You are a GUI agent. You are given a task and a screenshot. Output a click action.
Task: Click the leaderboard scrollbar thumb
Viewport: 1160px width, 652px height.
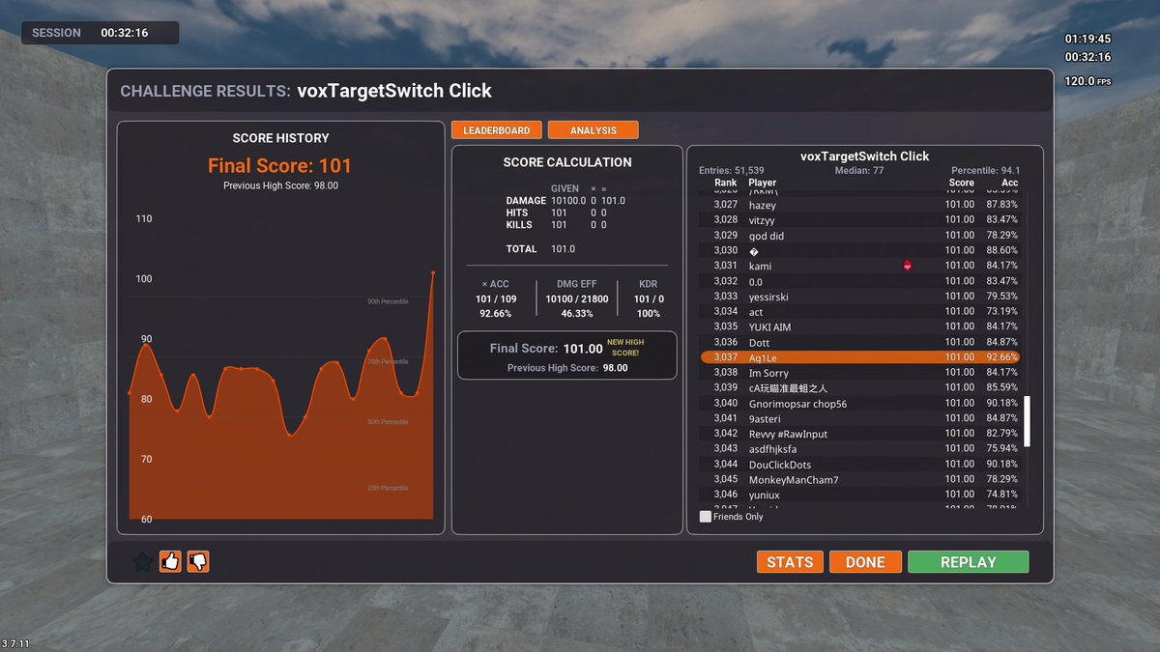1028,420
